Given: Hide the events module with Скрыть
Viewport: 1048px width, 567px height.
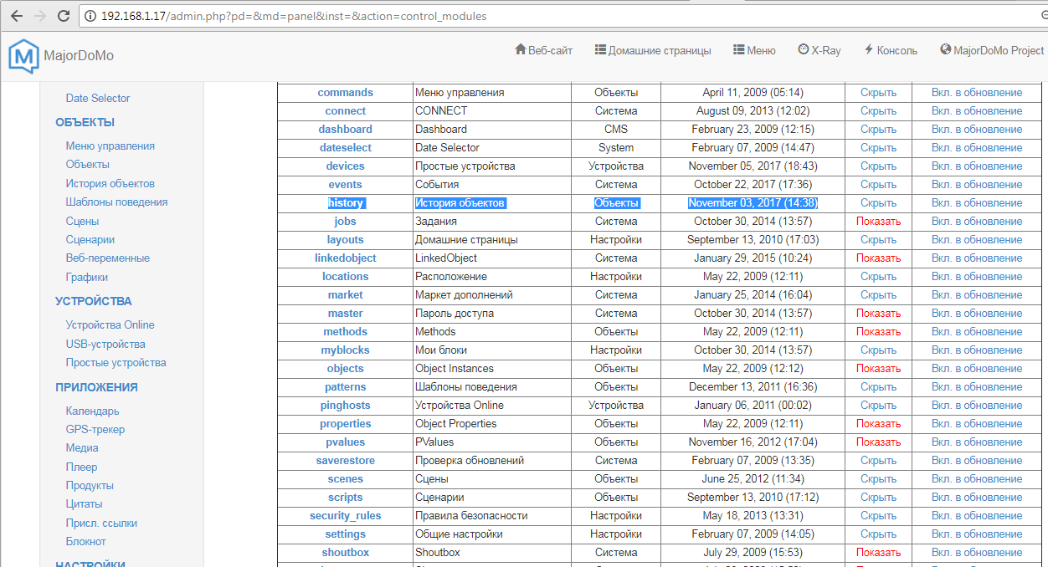Looking at the screenshot, I should coord(878,184).
